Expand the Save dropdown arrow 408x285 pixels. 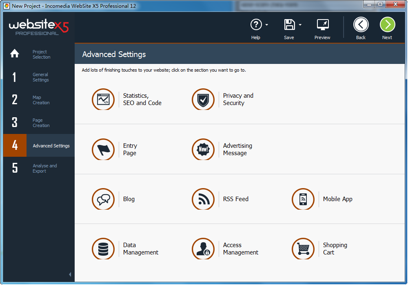coord(300,25)
